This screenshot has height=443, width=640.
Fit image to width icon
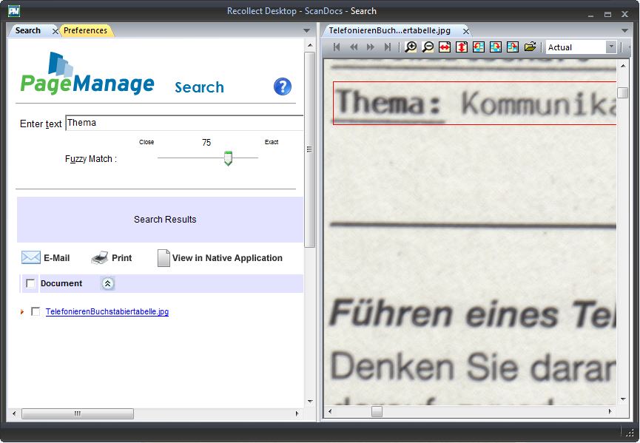click(x=445, y=47)
